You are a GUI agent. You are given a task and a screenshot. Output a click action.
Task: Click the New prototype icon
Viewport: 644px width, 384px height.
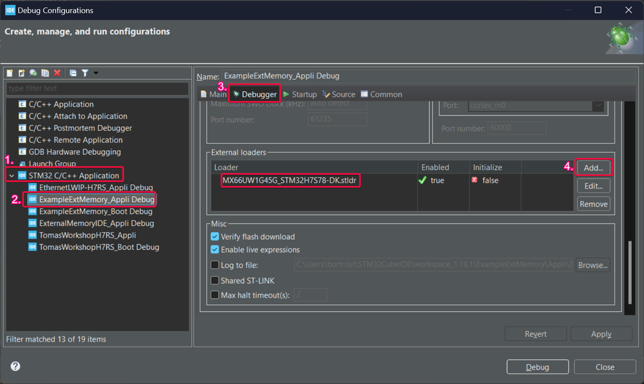pyautogui.click(x=21, y=73)
